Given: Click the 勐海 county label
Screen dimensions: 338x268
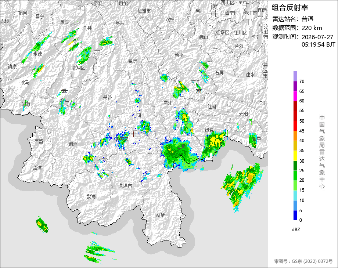Looking at the screenshot, I should [91, 196].
